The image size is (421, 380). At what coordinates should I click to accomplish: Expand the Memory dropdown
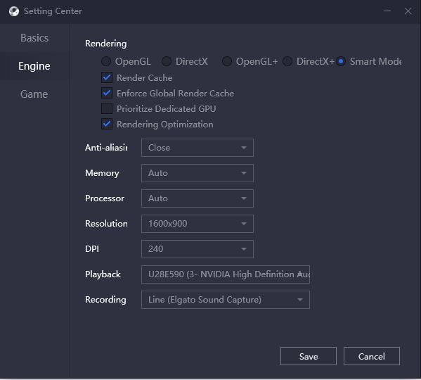click(x=197, y=173)
